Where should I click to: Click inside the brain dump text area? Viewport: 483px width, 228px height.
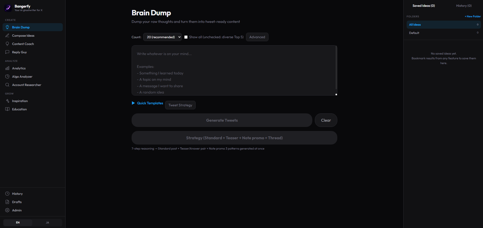click(x=234, y=70)
